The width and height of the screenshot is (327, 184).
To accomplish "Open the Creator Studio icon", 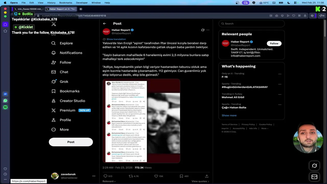I will pyautogui.click(x=53, y=101).
